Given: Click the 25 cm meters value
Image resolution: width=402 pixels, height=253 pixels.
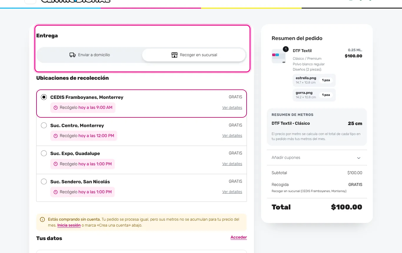Looking at the screenshot, I should pyautogui.click(x=355, y=124).
